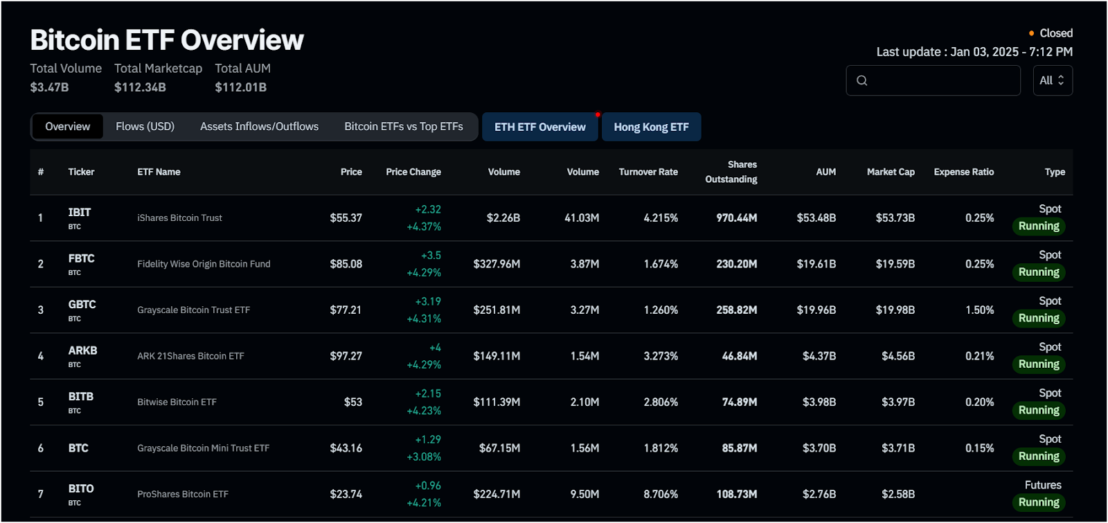The image size is (1108, 523).
Task: Click the $43.16 price cell
Action: 346,448
